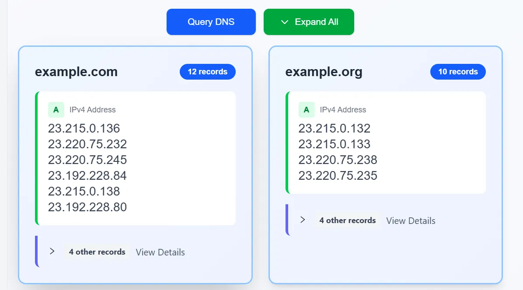The image size is (523, 290).
Task: Open View Details for example.com
Action: point(160,252)
